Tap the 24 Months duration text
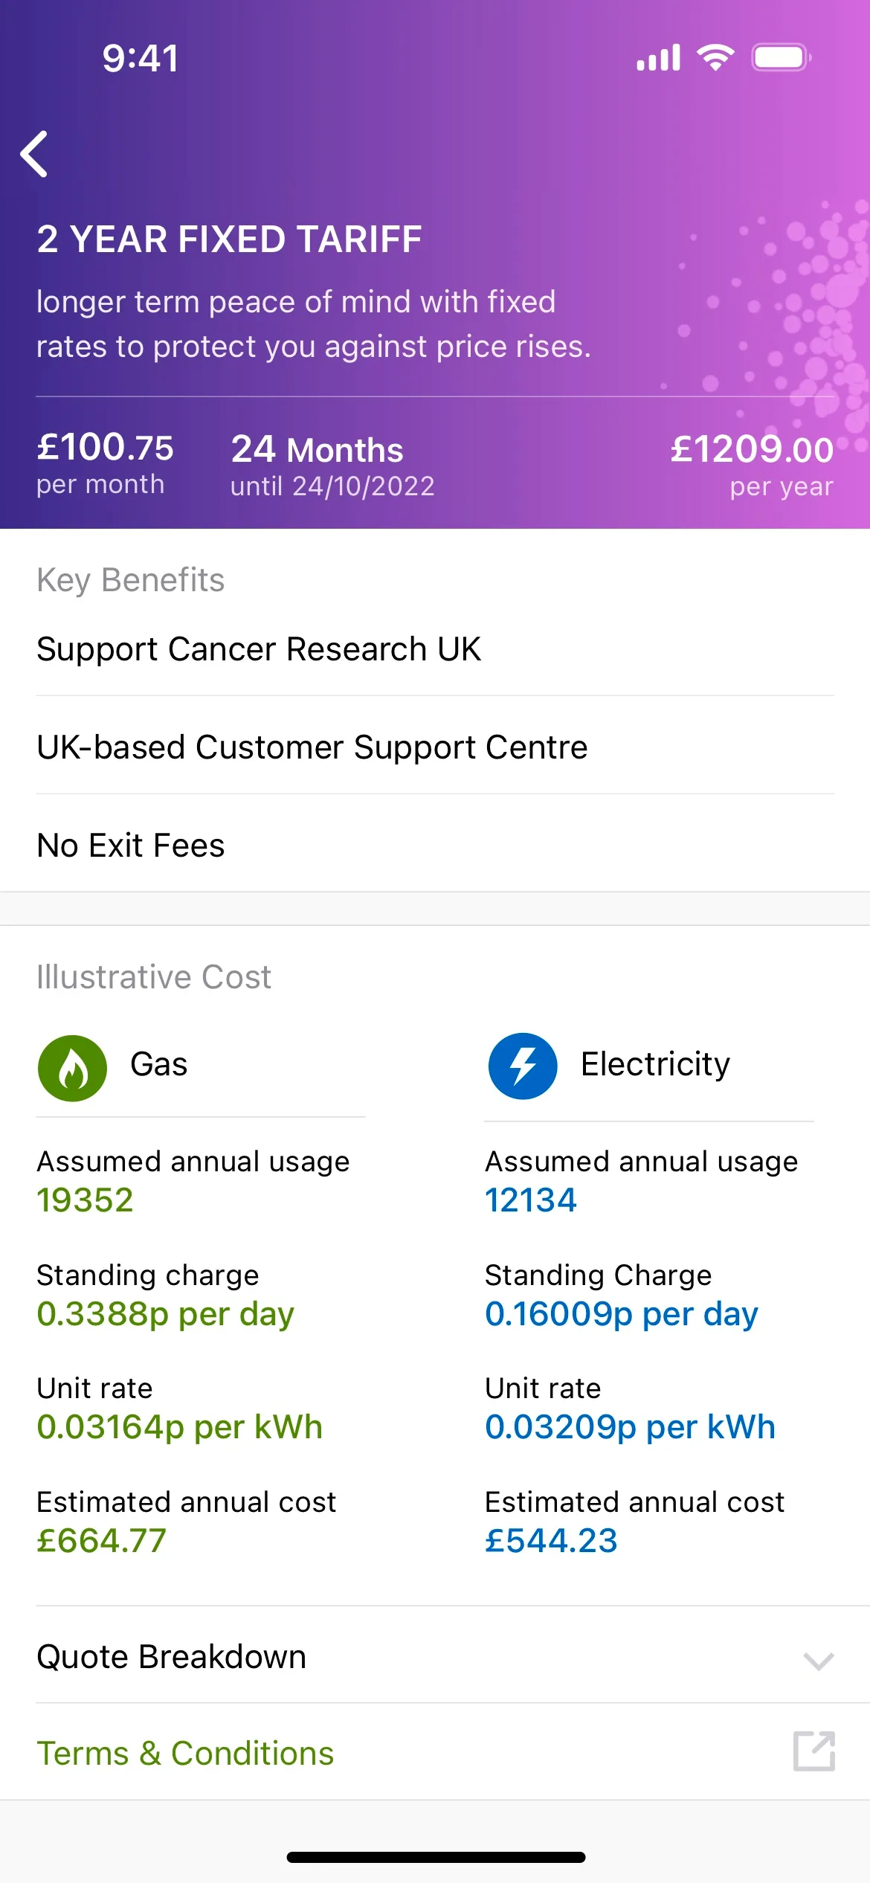The image size is (870, 1883). coord(318,450)
